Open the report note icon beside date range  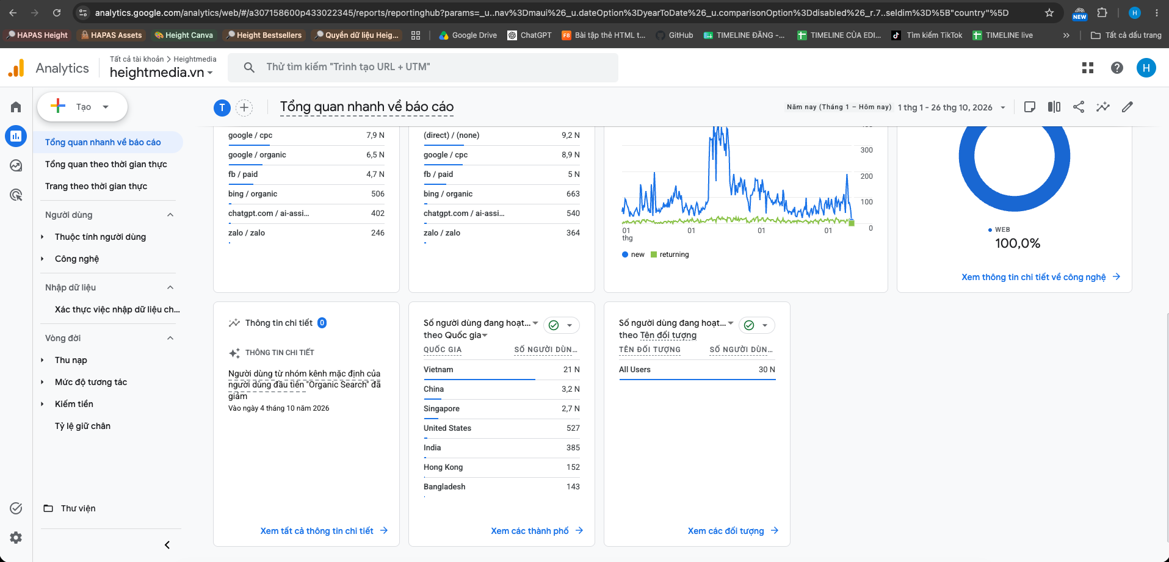[x=1030, y=107]
